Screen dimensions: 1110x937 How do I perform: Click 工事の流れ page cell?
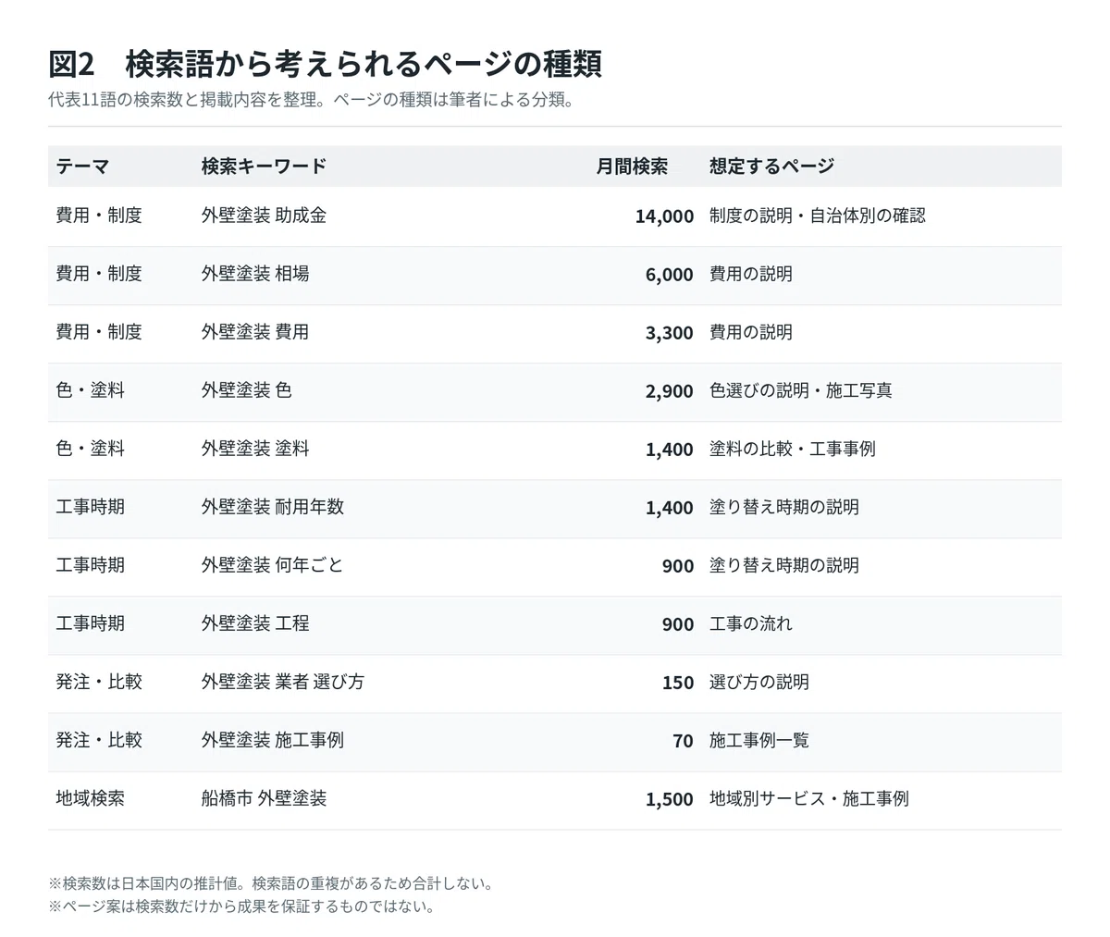(751, 623)
